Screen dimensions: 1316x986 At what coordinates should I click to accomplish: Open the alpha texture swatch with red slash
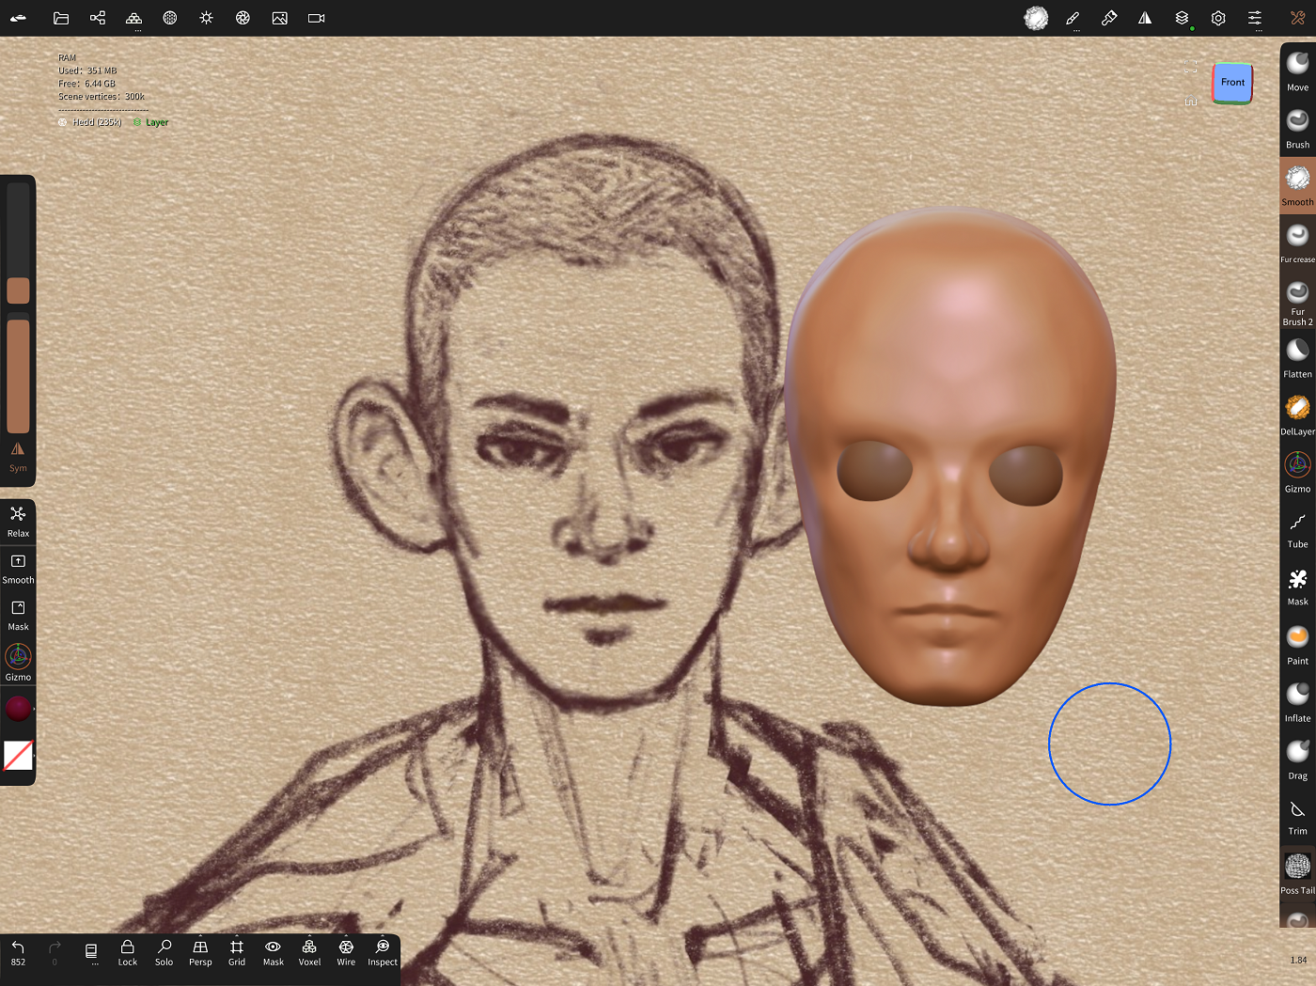click(18, 755)
